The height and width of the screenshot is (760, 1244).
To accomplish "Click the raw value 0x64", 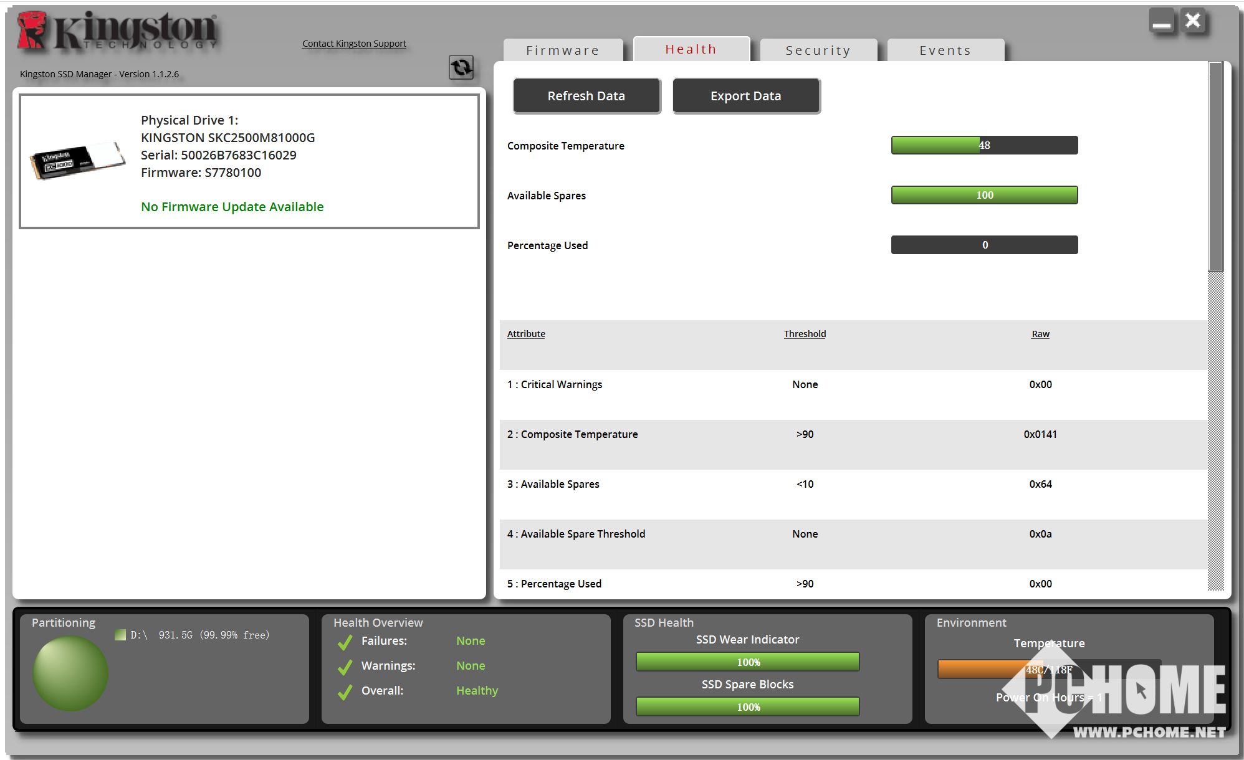I will (1040, 484).
